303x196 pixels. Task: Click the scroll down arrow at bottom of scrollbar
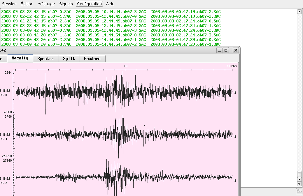pos(299,184)
